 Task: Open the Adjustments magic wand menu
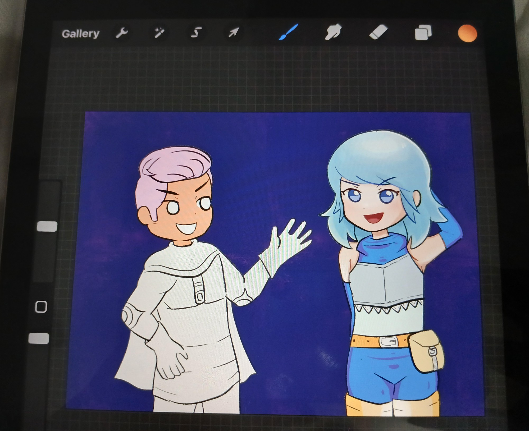click(159, 33)
